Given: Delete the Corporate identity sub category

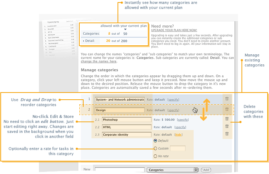Looking at the screenshot, I should pos(227,134).
